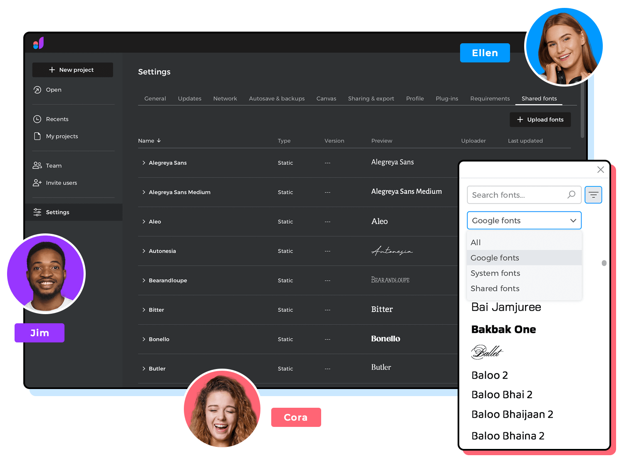The image size is (624, 466).
Task: Expand the Alegreya Sans Medium row
Action: [x=144, y=192]
